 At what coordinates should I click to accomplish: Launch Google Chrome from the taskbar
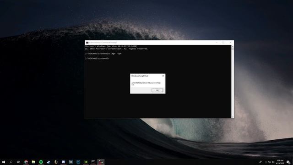[x=26, y=162]
